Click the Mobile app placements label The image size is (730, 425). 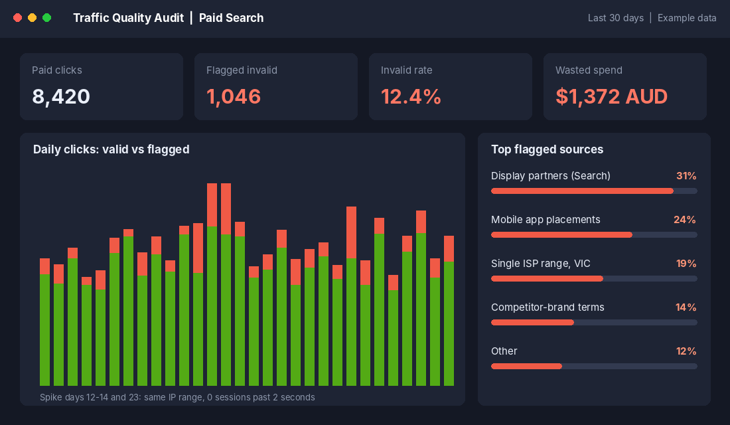[546, 220]
